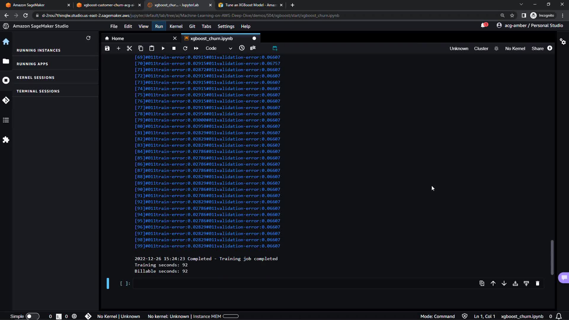
Task: Delete the cell with the trash icon
Action: [538, 284]
